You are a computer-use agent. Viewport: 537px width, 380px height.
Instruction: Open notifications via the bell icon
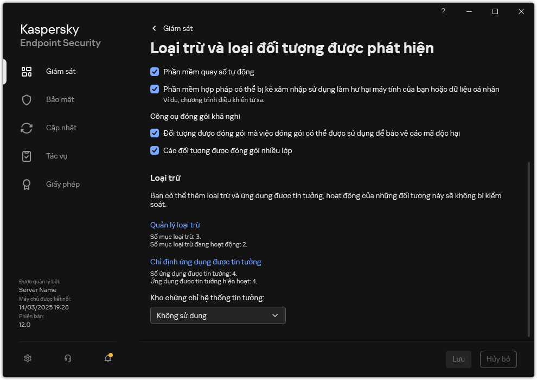[108, 358]
